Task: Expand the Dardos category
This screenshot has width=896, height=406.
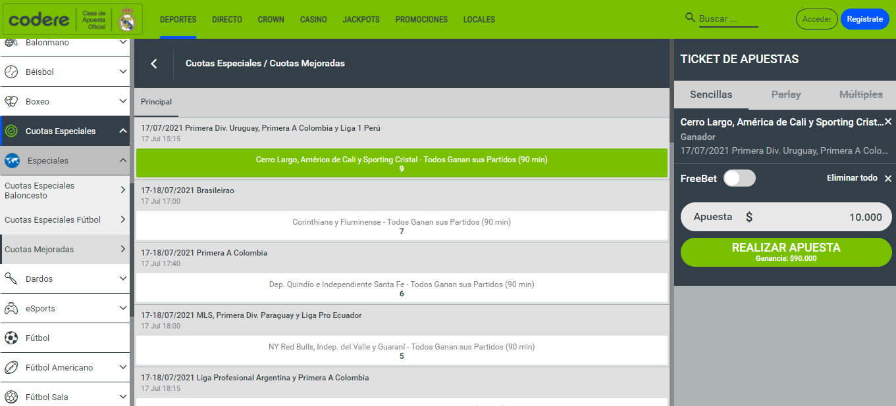Action: [123, 279]
